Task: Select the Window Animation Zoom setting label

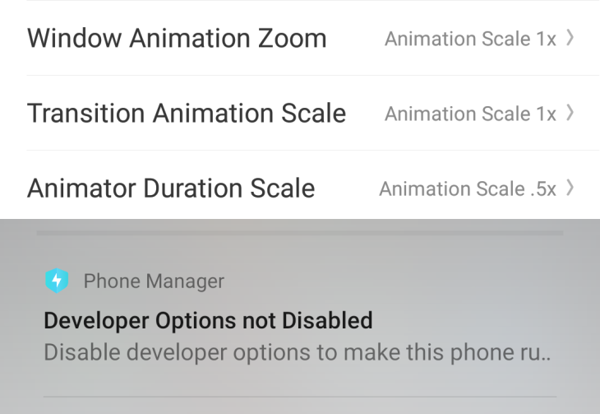Action: (x=177, y=39)
